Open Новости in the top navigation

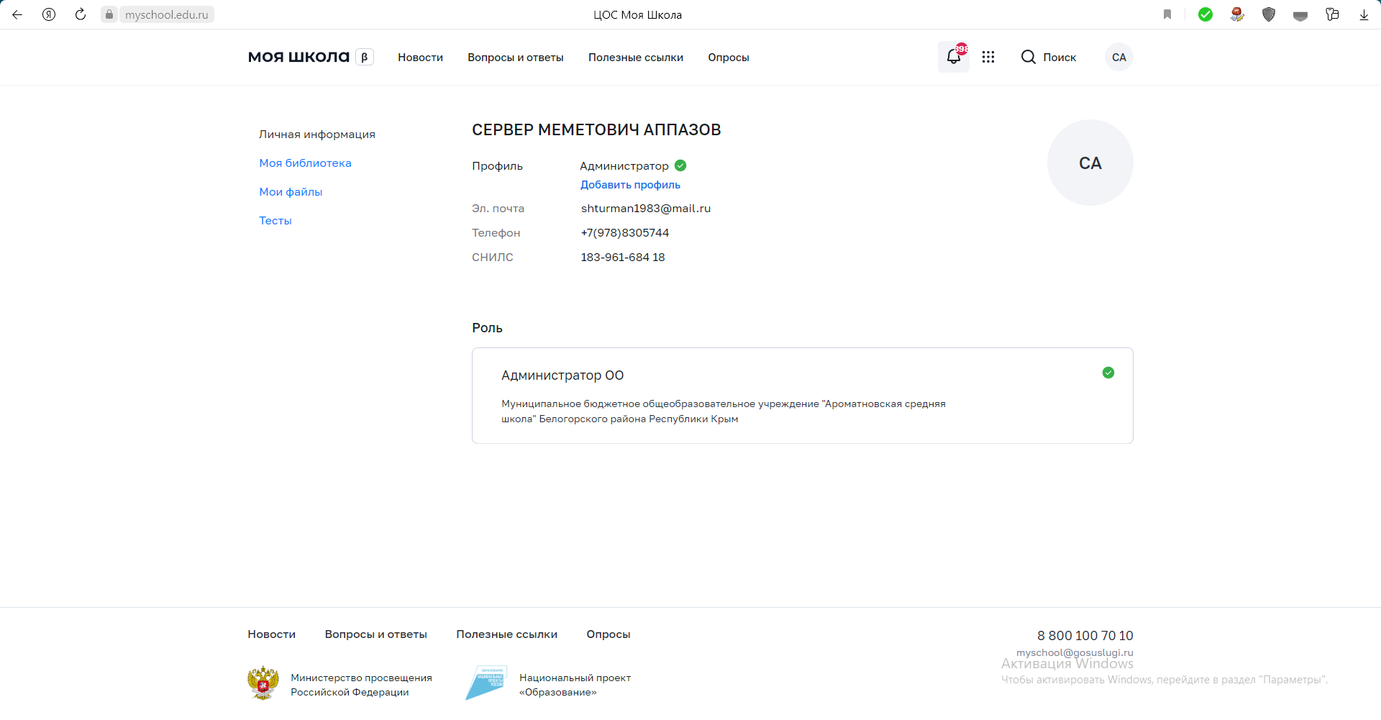420,58
